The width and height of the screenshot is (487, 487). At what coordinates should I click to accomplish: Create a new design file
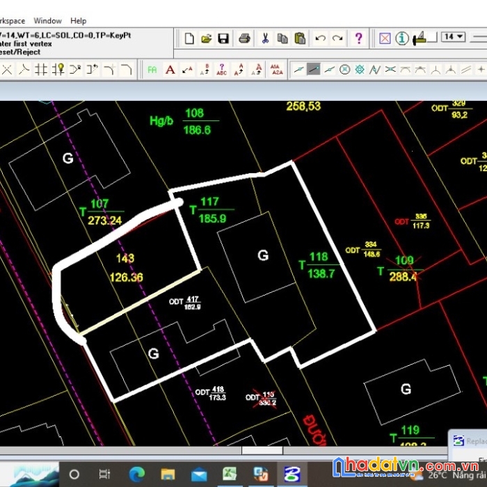pyautogui.click(x=189, y=38)
